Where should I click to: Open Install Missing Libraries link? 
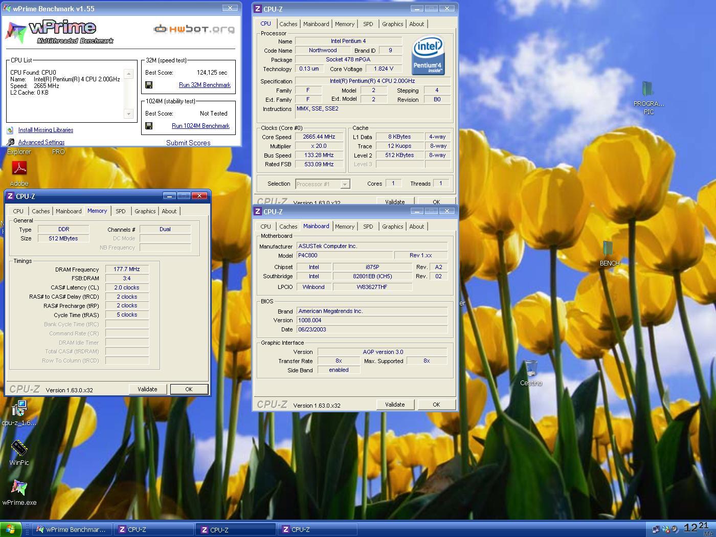pyautogui.click(x=46, y=130)
